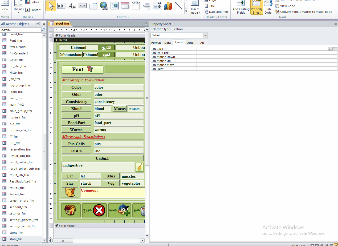Image resolution: width=338 pixels, height=246 pixels.
Task: Choose the Hyperlink control with globe
Action: coord(104,6)
